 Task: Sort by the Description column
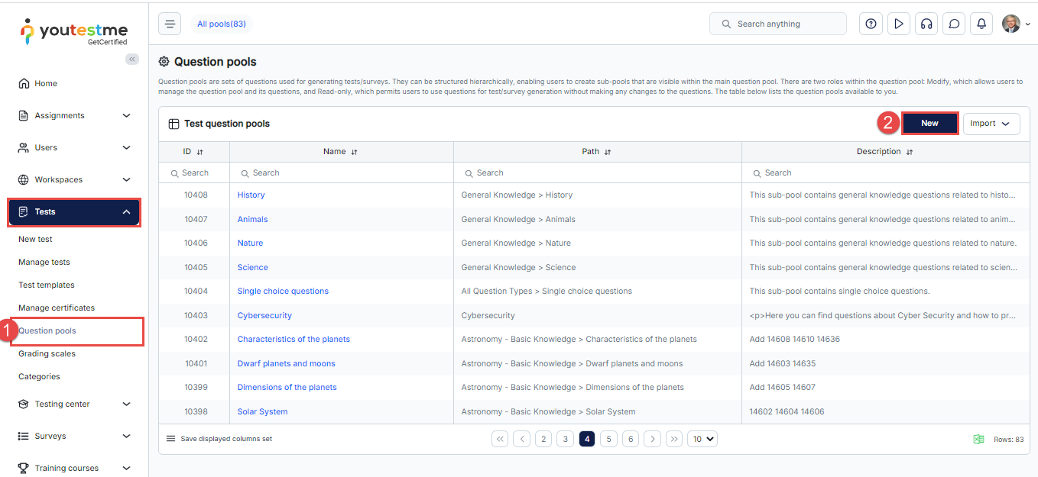point(909,152)
